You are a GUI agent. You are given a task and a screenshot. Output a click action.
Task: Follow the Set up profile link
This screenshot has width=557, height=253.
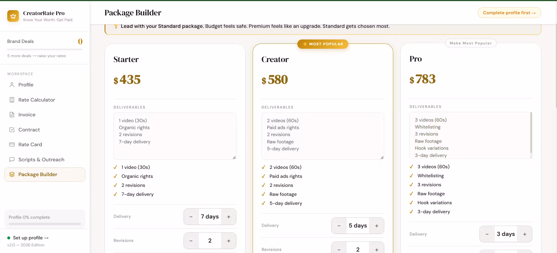pos(31,238)
